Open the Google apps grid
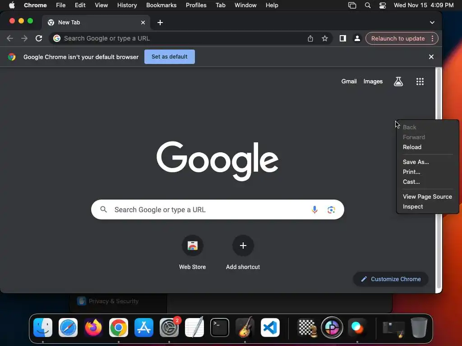The height and width of the screenshot is (346, 462). pos(420,82)
